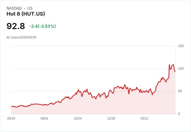The image size is (191, 132).
Task: Click the 150 price axis label
Action: tap(181, 46)
